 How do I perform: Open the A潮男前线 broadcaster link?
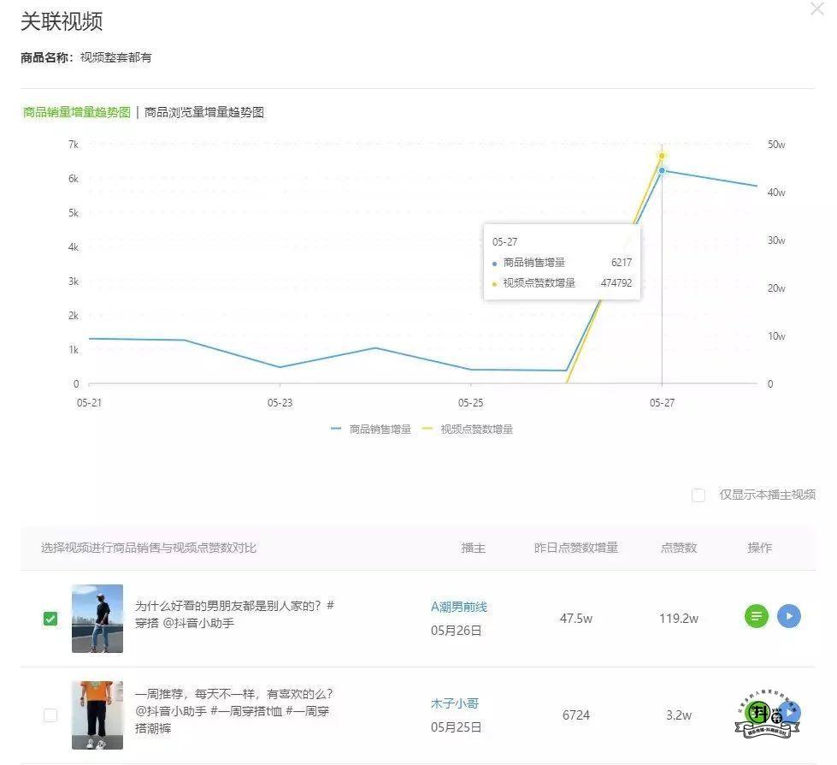pos(459,607)
